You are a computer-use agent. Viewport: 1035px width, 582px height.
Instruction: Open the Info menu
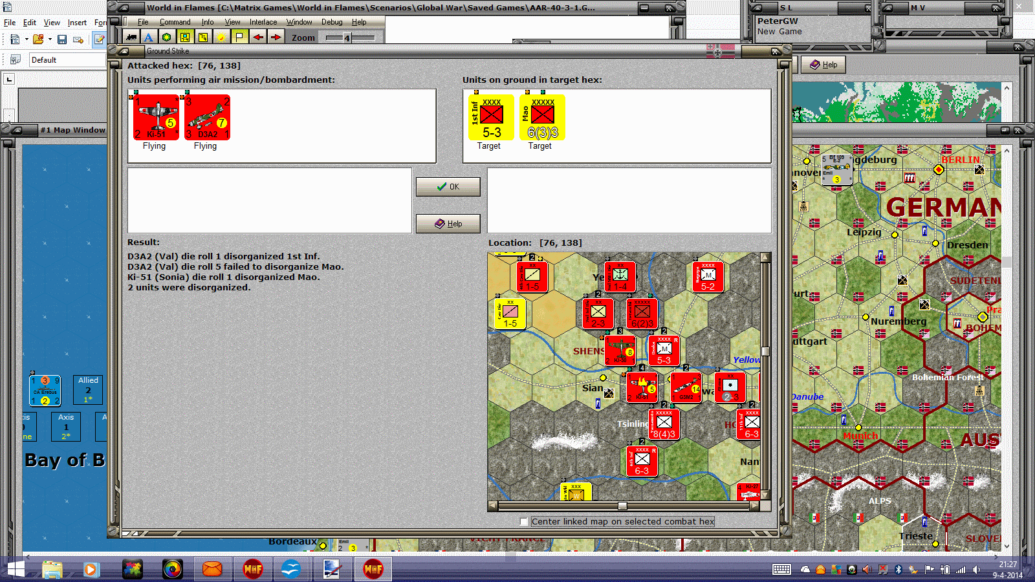pos(207,22)
